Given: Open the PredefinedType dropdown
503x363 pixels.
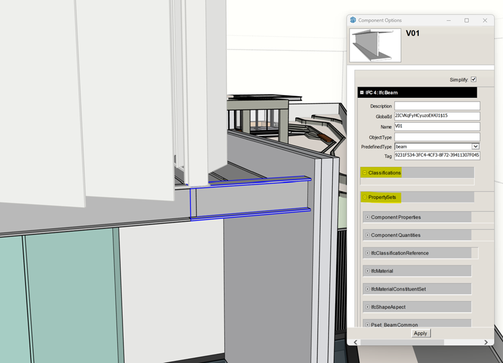Looking at the screenshot, I should click(476, 146).
